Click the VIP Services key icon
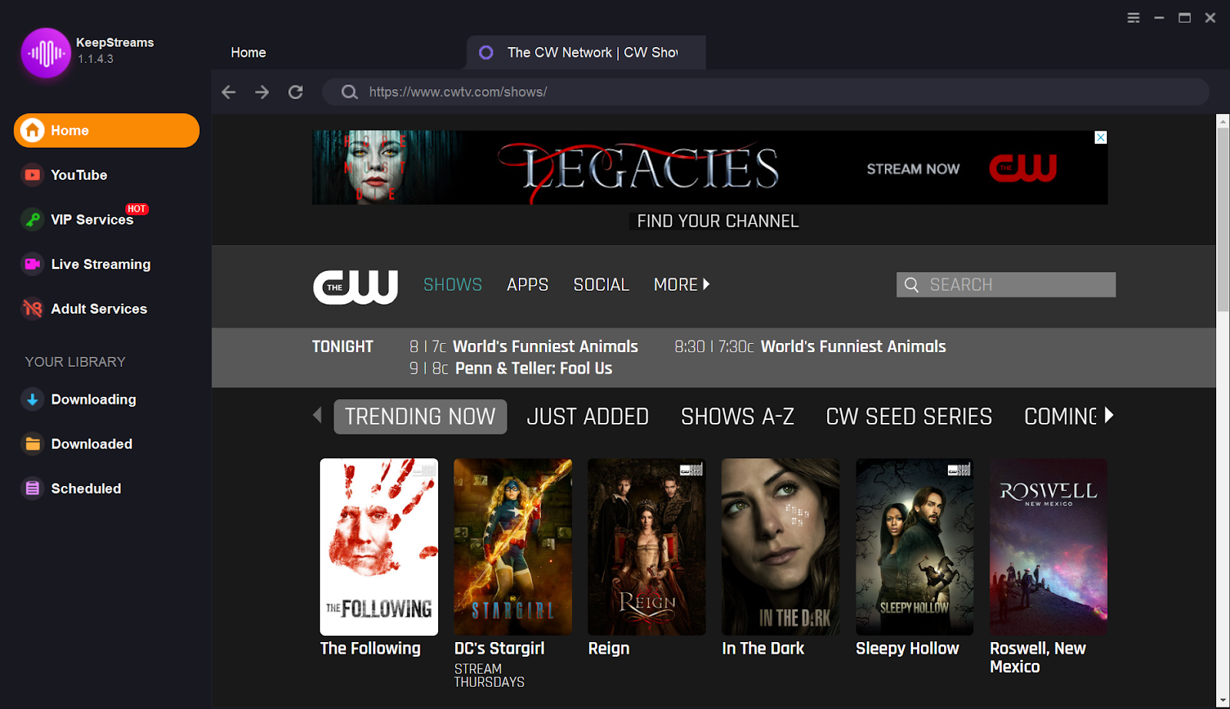This screenshot has height=709, width=1230. pyautogui.click(x=32, y=220)
